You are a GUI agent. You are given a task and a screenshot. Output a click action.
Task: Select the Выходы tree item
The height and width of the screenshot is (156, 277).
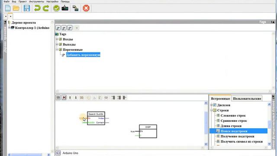pos(69,44)
